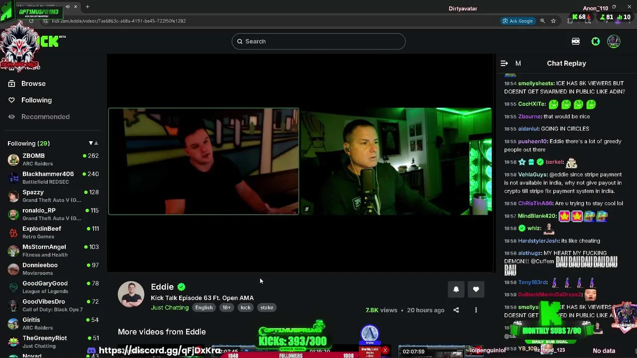Image resolution: width=637 pixels, height=358 pixels.
Task: Click CocHXiTe username in chat
Action: [x=531, y=104]
